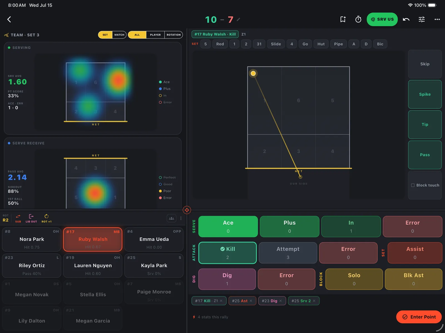Image resolution: width=445 pixels, height=333 pixels.
Task: Select setter Kayla Park
Action: (154, 266)
